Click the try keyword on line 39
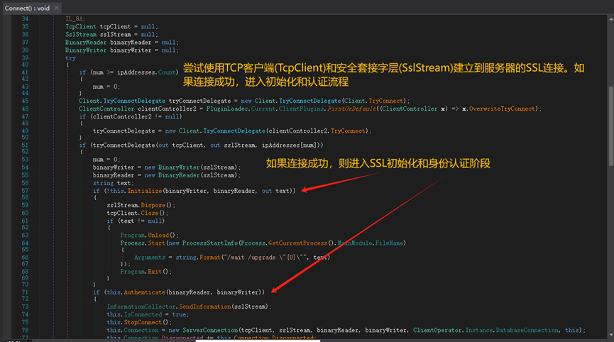The width and height of the screenshot is (614, 342). [x=70, y=58]
